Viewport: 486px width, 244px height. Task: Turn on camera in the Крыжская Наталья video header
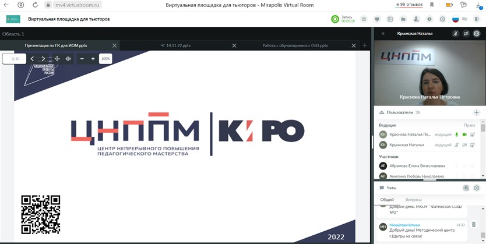click(x=466, y=33)
